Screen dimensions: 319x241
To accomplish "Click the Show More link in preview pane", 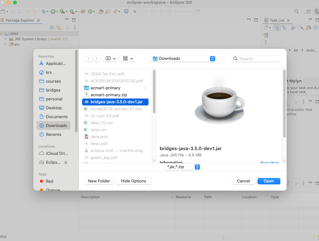I will click(269, 162).
